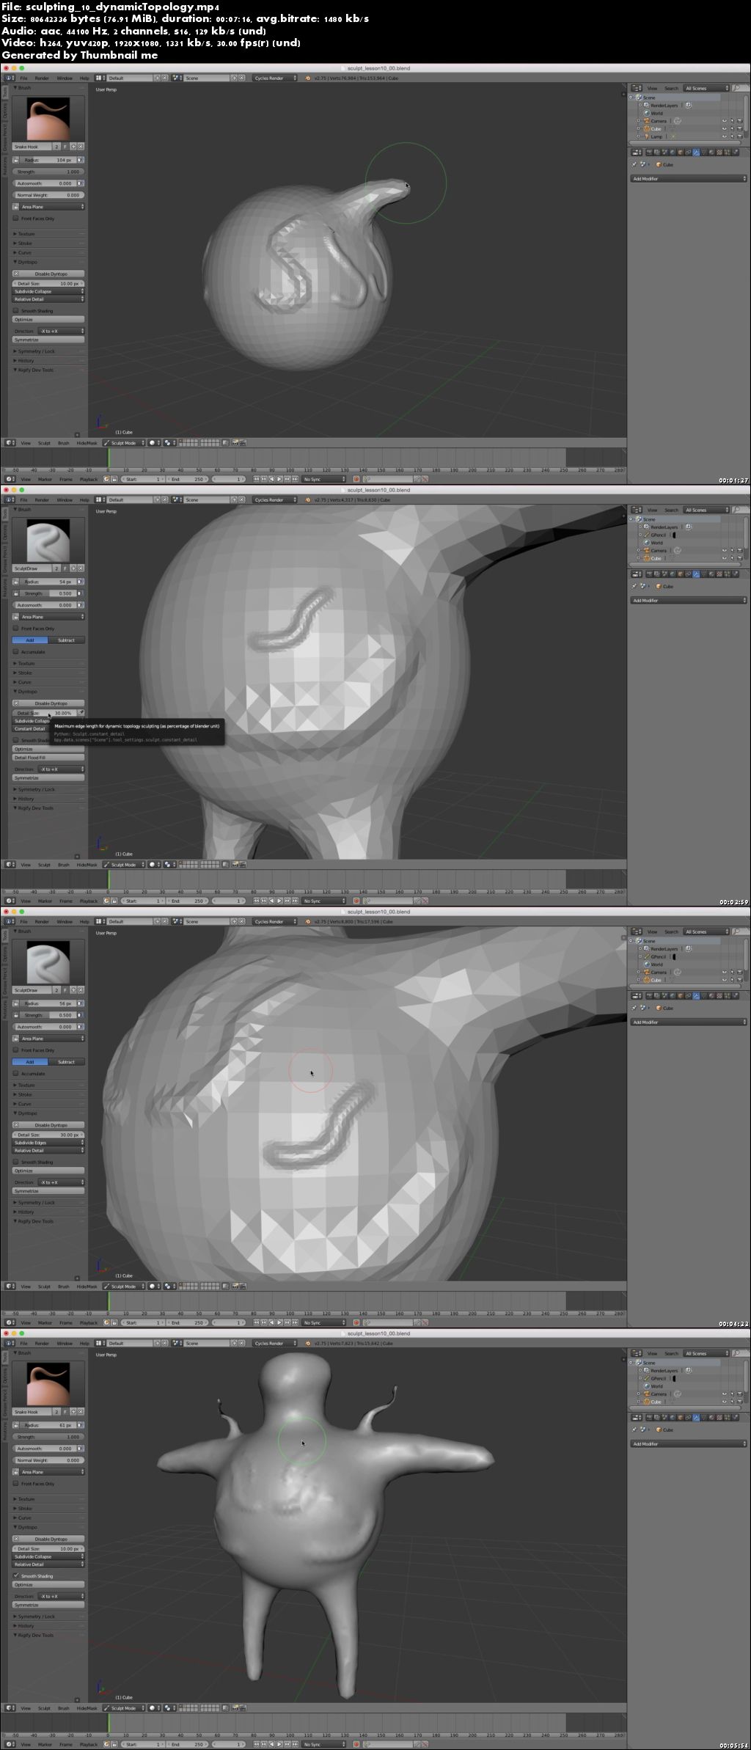The image size is (751, 1750).
Task: Open Constant Detail dropdown in 00:02:59 frame
Action: coord(31,729)
